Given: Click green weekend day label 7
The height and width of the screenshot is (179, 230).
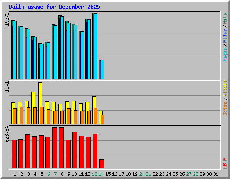Looking at the screenshot, I should (x=55, y=174).
